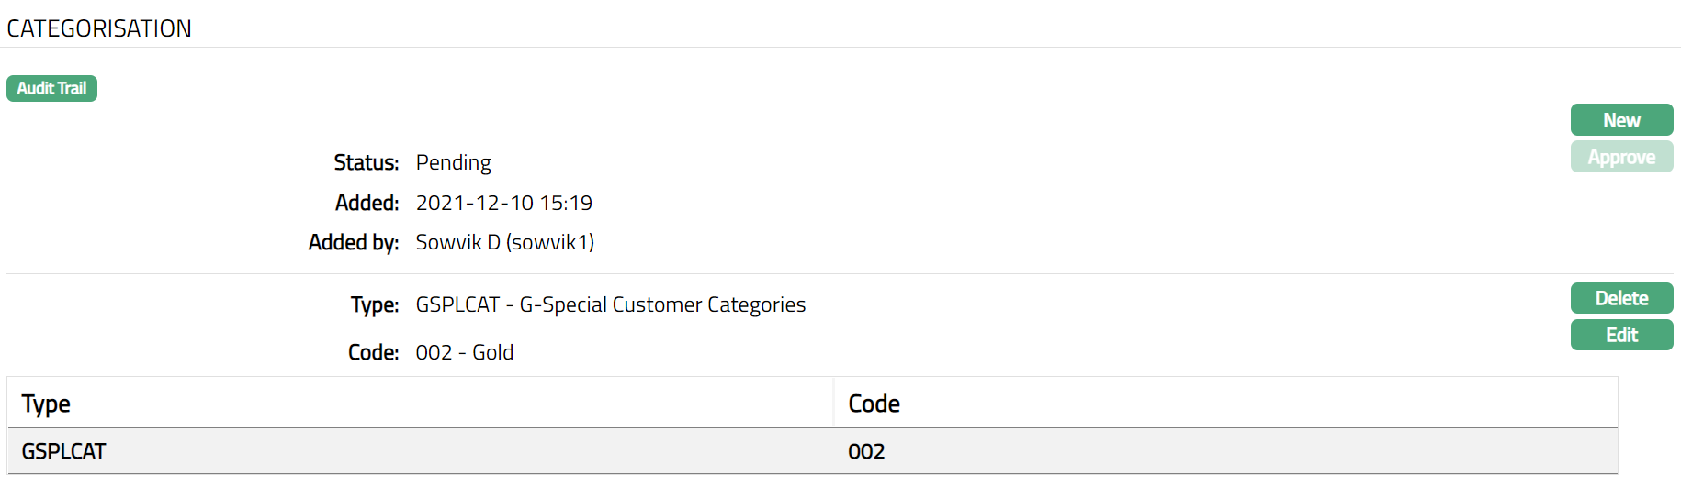Click the Status field label
Image resolution: width=1681 pixels, height=487 pixels.
point(366,162)
